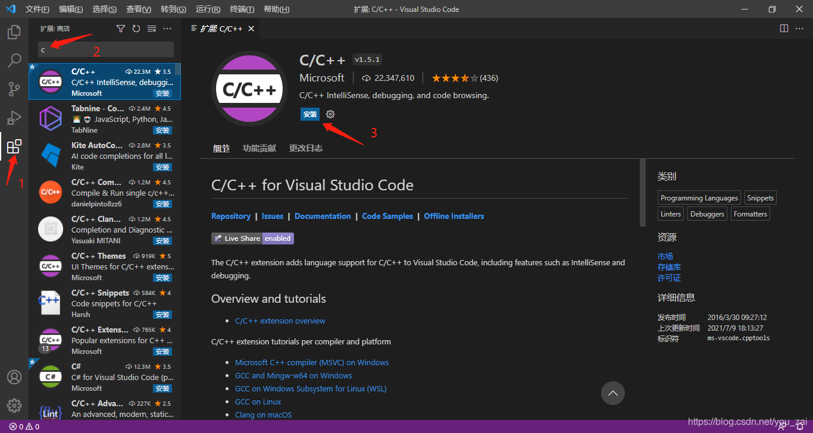Screen dimensions: 813x433
Task: Open the gear icon beside the C/C++ install button
Action: click(330, 114)
